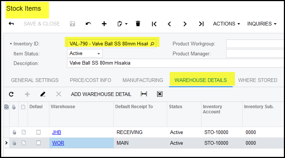
Task: Go to next record arrow
Action: 185,24
